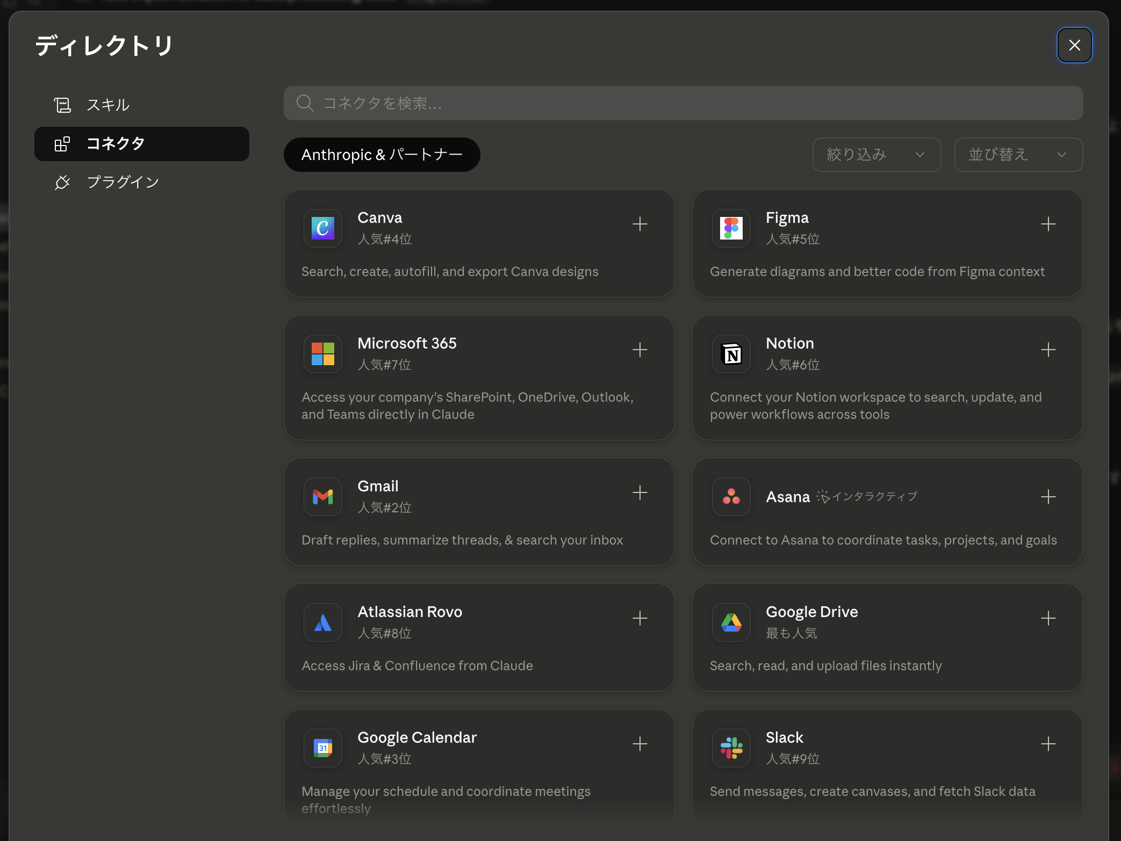Open the Microsoft 365 connector title
The width and height of the screenshot is (1121, 841).
coord(407,343)
